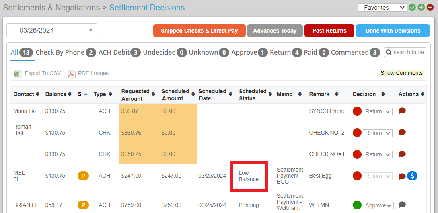Select the Check By Phone tab
The width and height of the screenshot is (438, 213).
pyautogui.click(x=66, y=53)
